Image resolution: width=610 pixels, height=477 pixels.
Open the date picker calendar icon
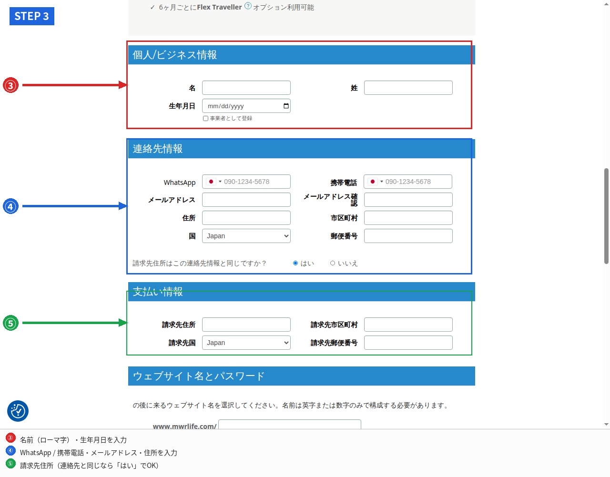(x=286, y=106)
